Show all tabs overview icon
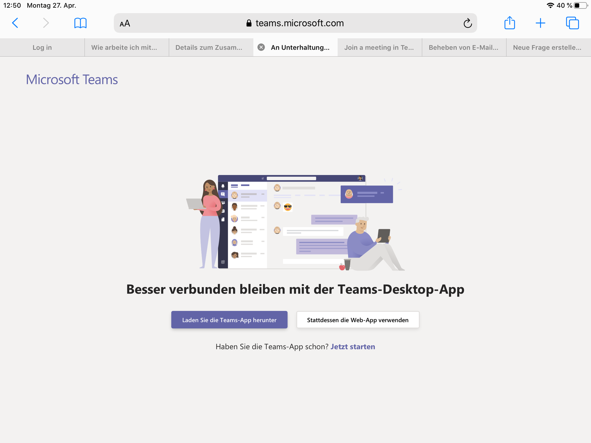Image resolution: width=591 pixels, height=443 pixels. pyautogui.click(x=572, y=23)
